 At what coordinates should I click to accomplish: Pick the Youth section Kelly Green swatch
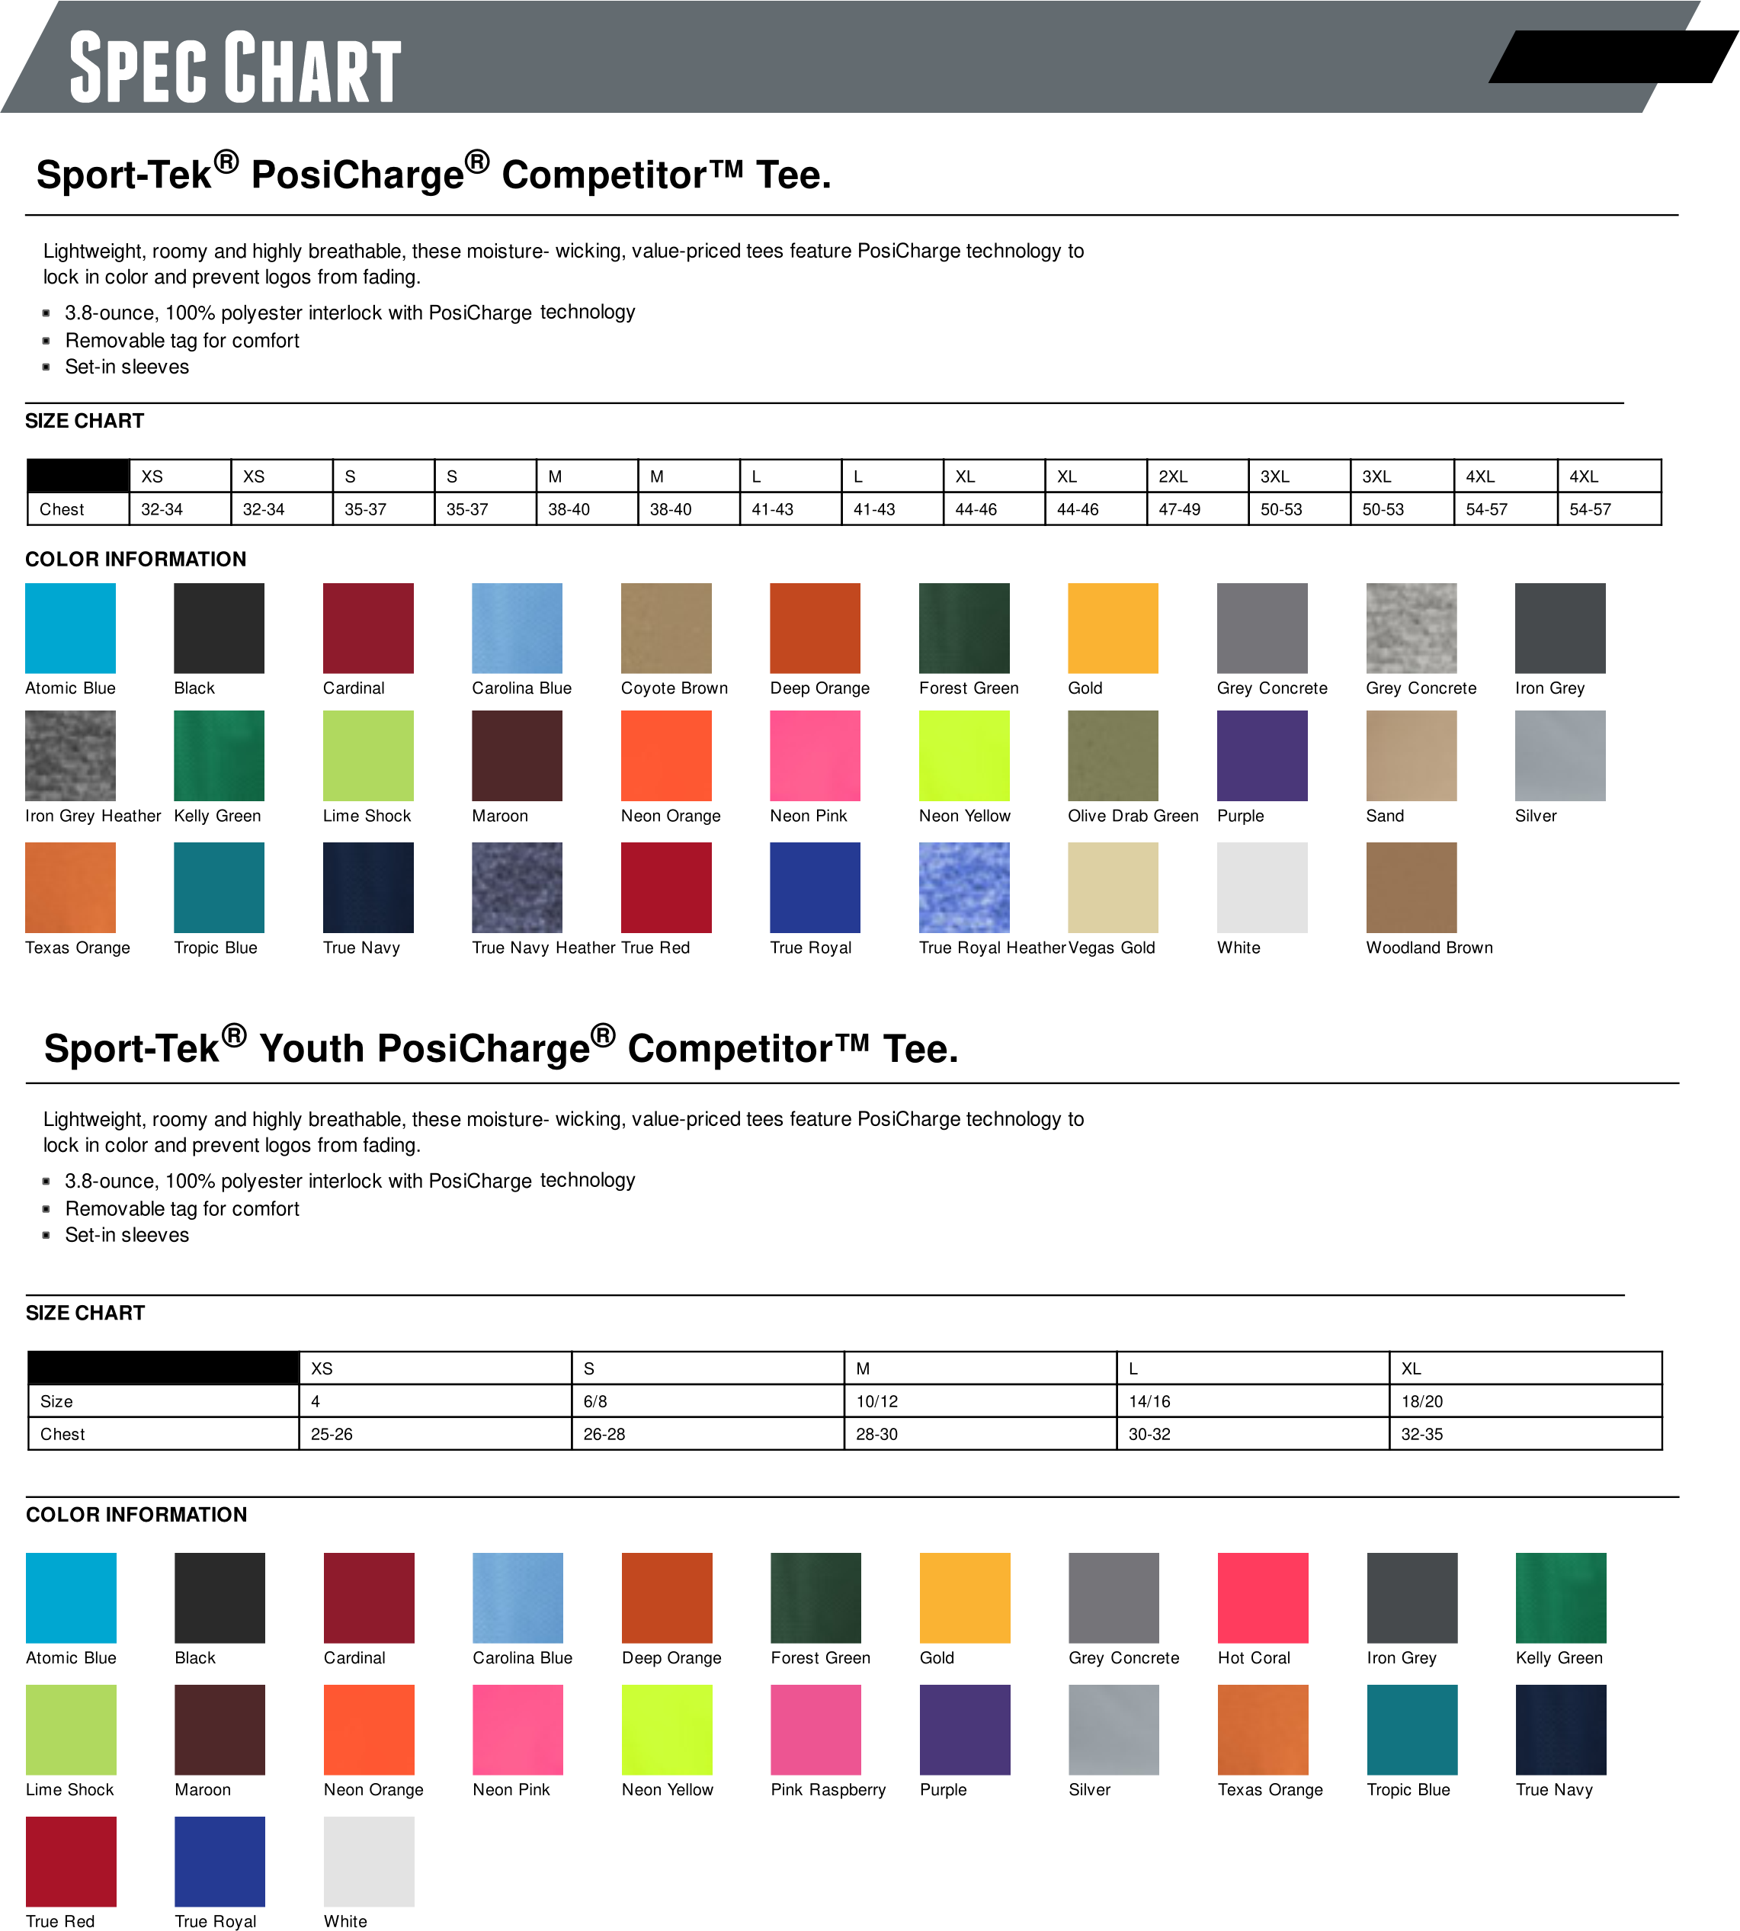pyautogui.click(x=1561, y=1598)
